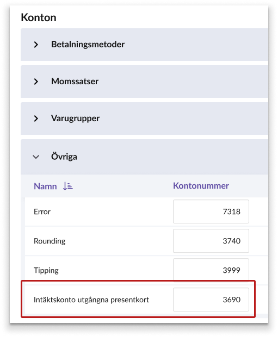This screenshot has width=278, height=337.
Task: Edit the Intäktskonto utgångna presentkort number field
Action: (x=211, y=299)
